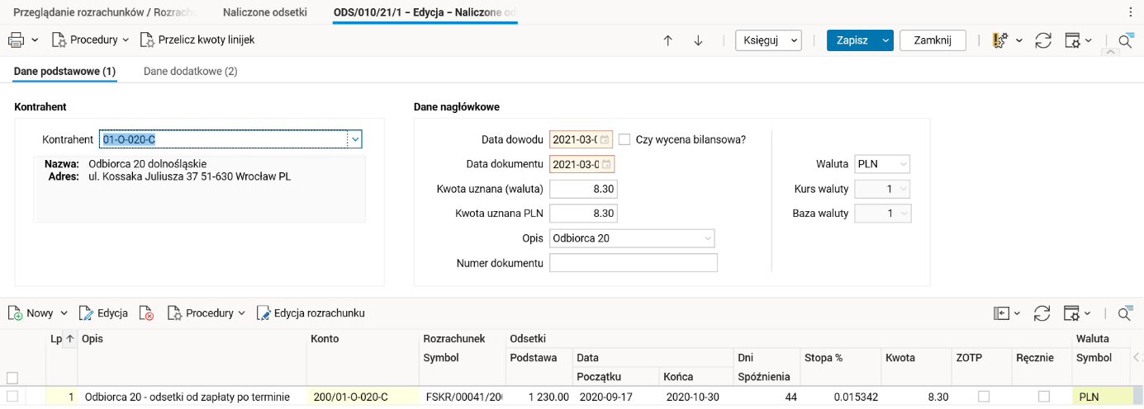Click the Zamknij button
This screenshot has width=1144, height=409.
tap(933, 40)
